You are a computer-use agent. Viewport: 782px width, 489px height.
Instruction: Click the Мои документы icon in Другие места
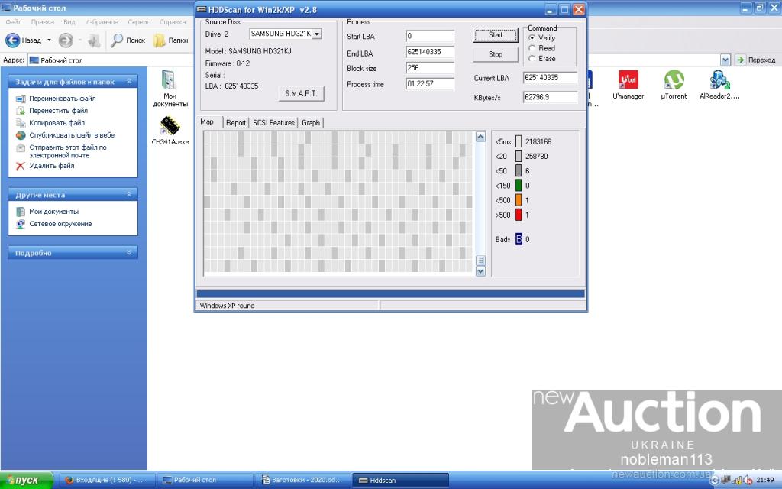[21, 212]
